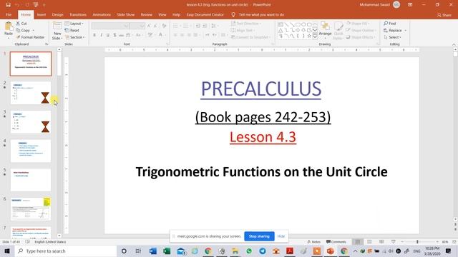Switch to the Transitions tab
458x257 pixels.
[x=78, y=14]
